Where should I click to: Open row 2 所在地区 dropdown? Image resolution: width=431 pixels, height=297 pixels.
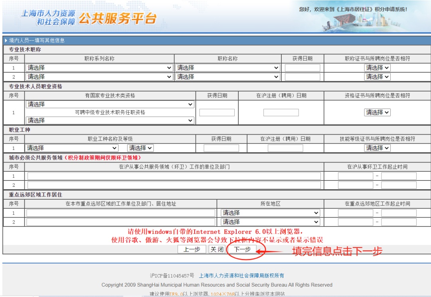pos(270,222)
